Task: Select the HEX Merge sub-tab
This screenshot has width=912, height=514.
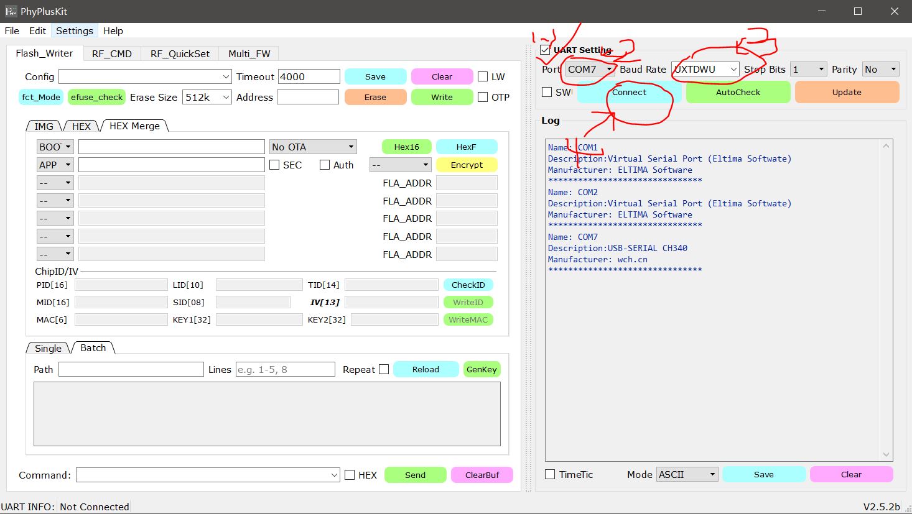Action: (134, 126)
